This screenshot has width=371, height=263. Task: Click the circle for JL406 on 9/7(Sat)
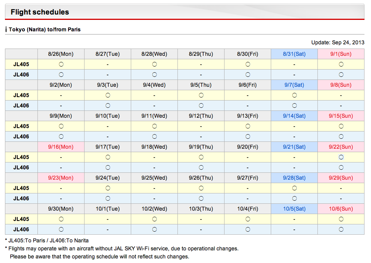(x=295, y=106)
